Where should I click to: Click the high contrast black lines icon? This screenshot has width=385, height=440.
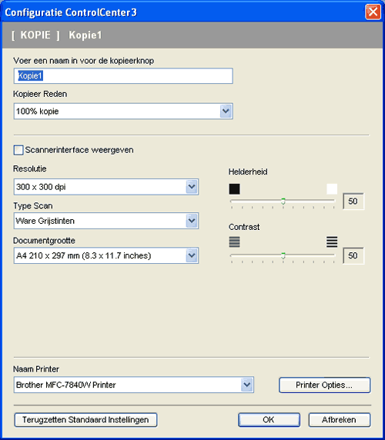(x=332, y=242)
